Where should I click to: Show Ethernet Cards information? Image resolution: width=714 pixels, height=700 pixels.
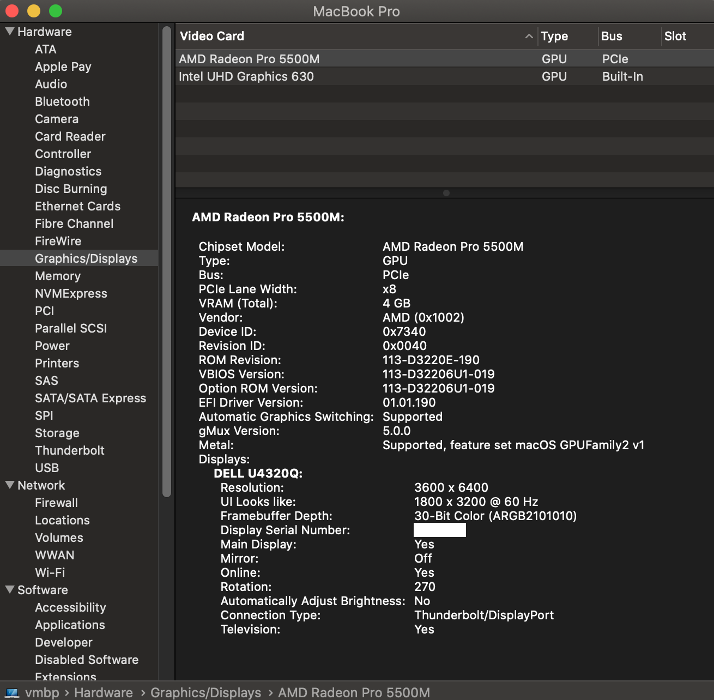point(78,206)
